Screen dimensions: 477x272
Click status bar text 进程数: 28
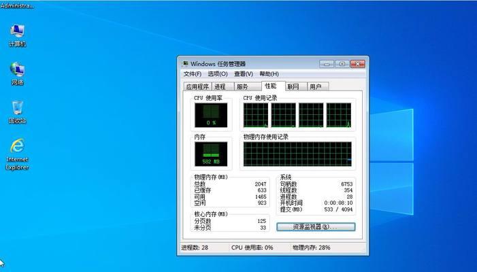(x=195, y=248)
